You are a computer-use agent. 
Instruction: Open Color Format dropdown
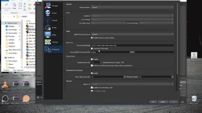[x=132, y=19]
